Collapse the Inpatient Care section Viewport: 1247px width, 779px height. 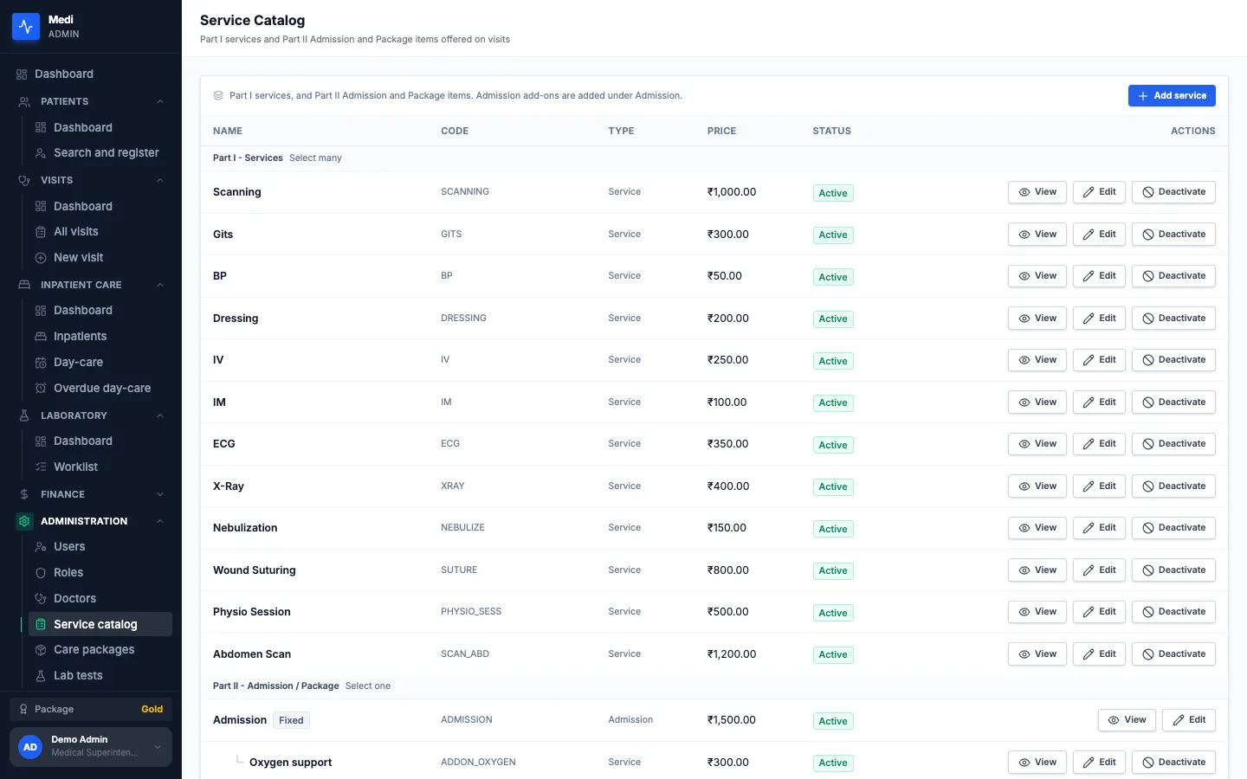(160, 286)
